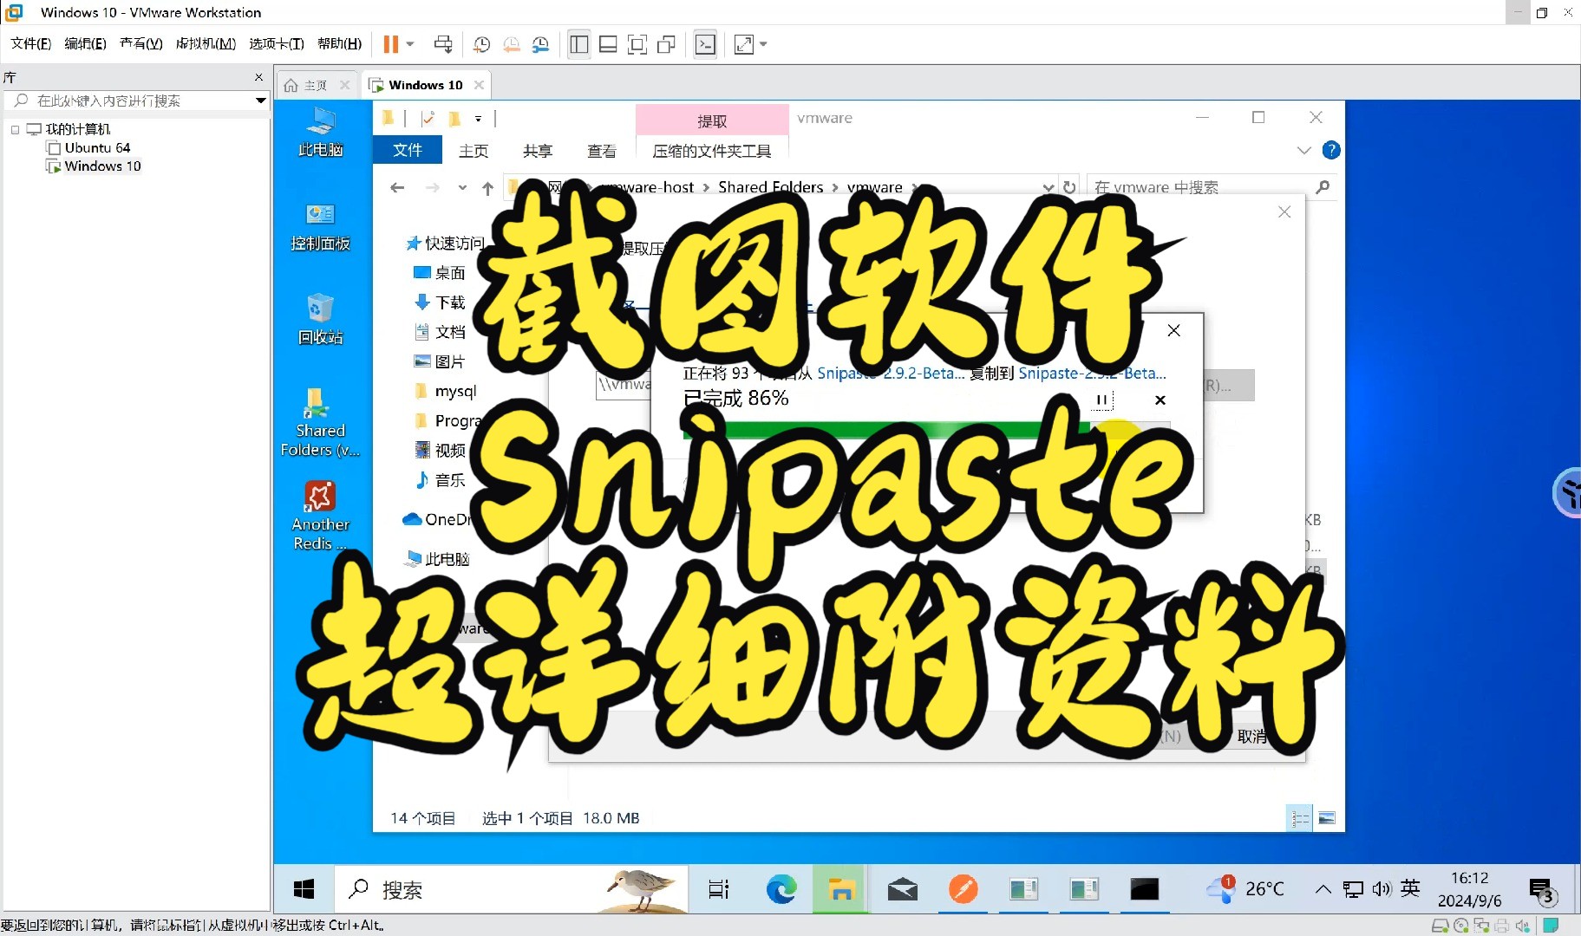The image size is (1581, 936).
Task: Select mysql folder in the navigation pane
Action: click(446, 391)
